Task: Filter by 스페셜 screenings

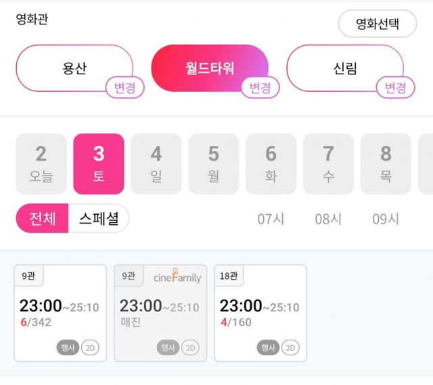Action: point(99,219)
